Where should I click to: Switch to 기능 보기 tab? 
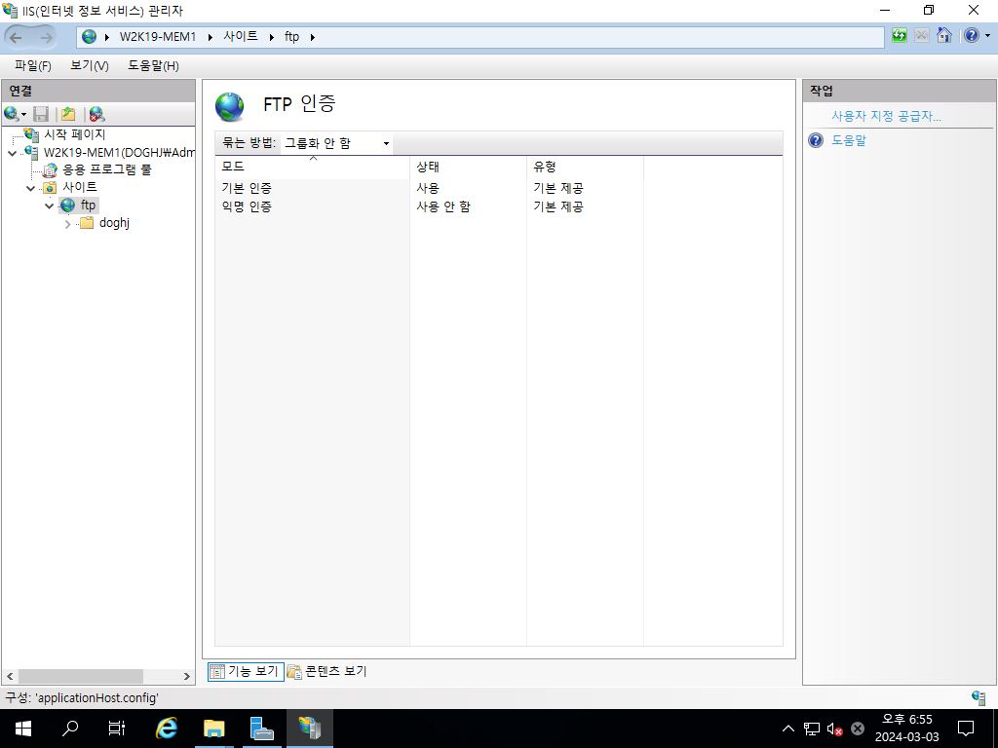point(246,671)
